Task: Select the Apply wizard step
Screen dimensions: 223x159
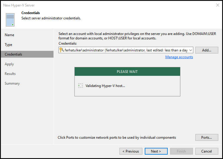Action: click(x=9, y=64)
